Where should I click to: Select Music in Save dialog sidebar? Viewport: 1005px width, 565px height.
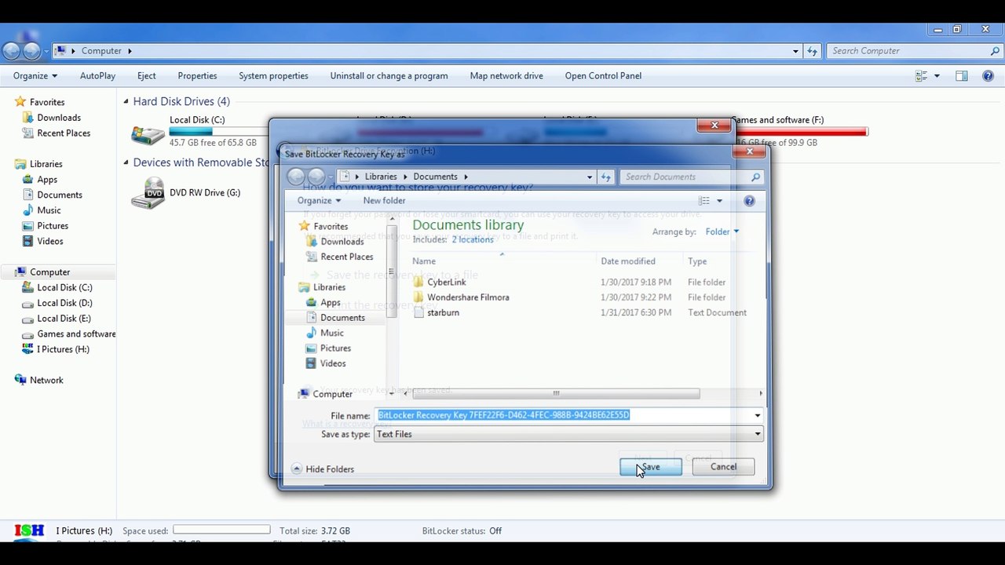332,333
